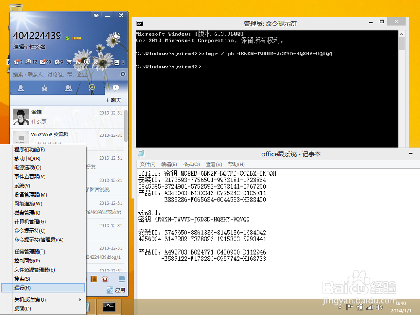Open Notepad 查看(V) menu
Screen dimensions: 420x315
click(214, 165)
